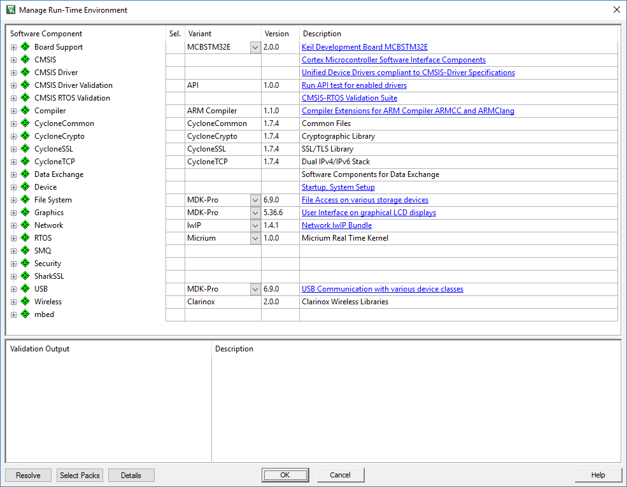Open the Board Support variant dropdown MCBSTM32E
Screen dimensions: 627x487
pos(255,47)
